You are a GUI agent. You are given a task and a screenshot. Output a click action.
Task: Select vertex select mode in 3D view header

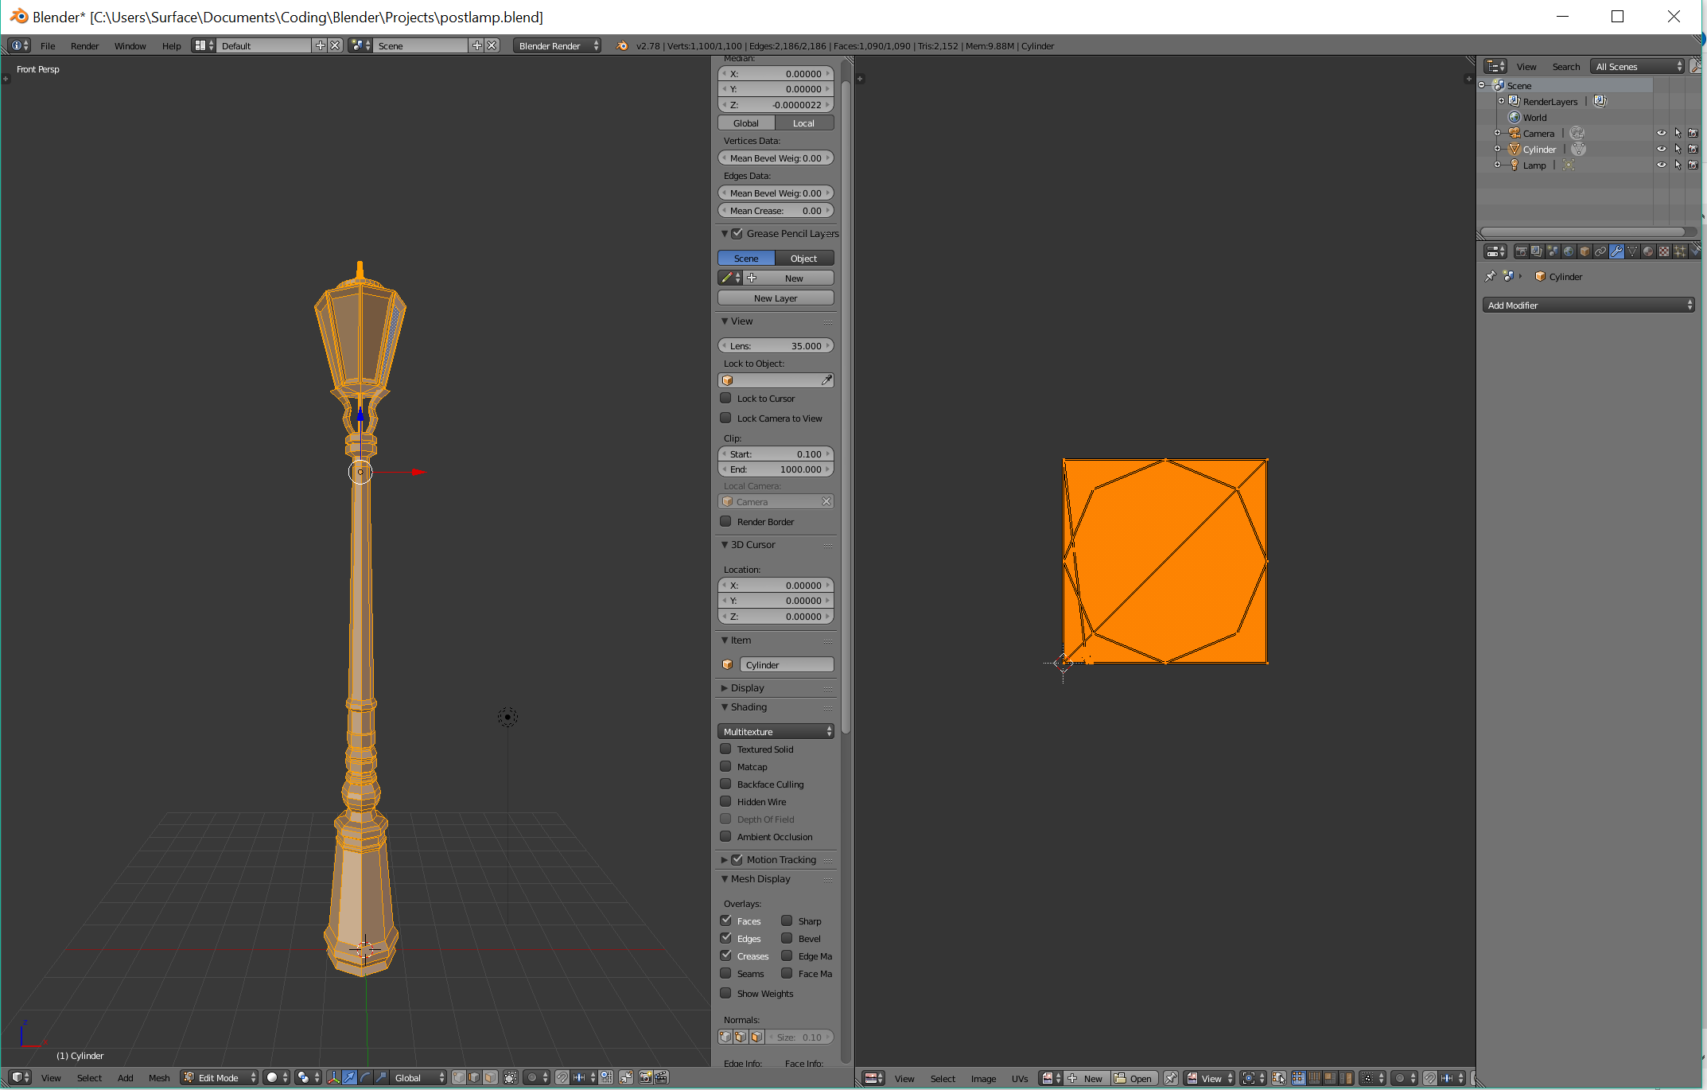tap(459, 1077)
